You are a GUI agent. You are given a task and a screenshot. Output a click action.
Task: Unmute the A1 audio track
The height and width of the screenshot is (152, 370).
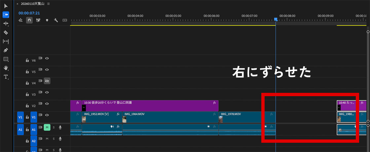[x=47, y=127]
